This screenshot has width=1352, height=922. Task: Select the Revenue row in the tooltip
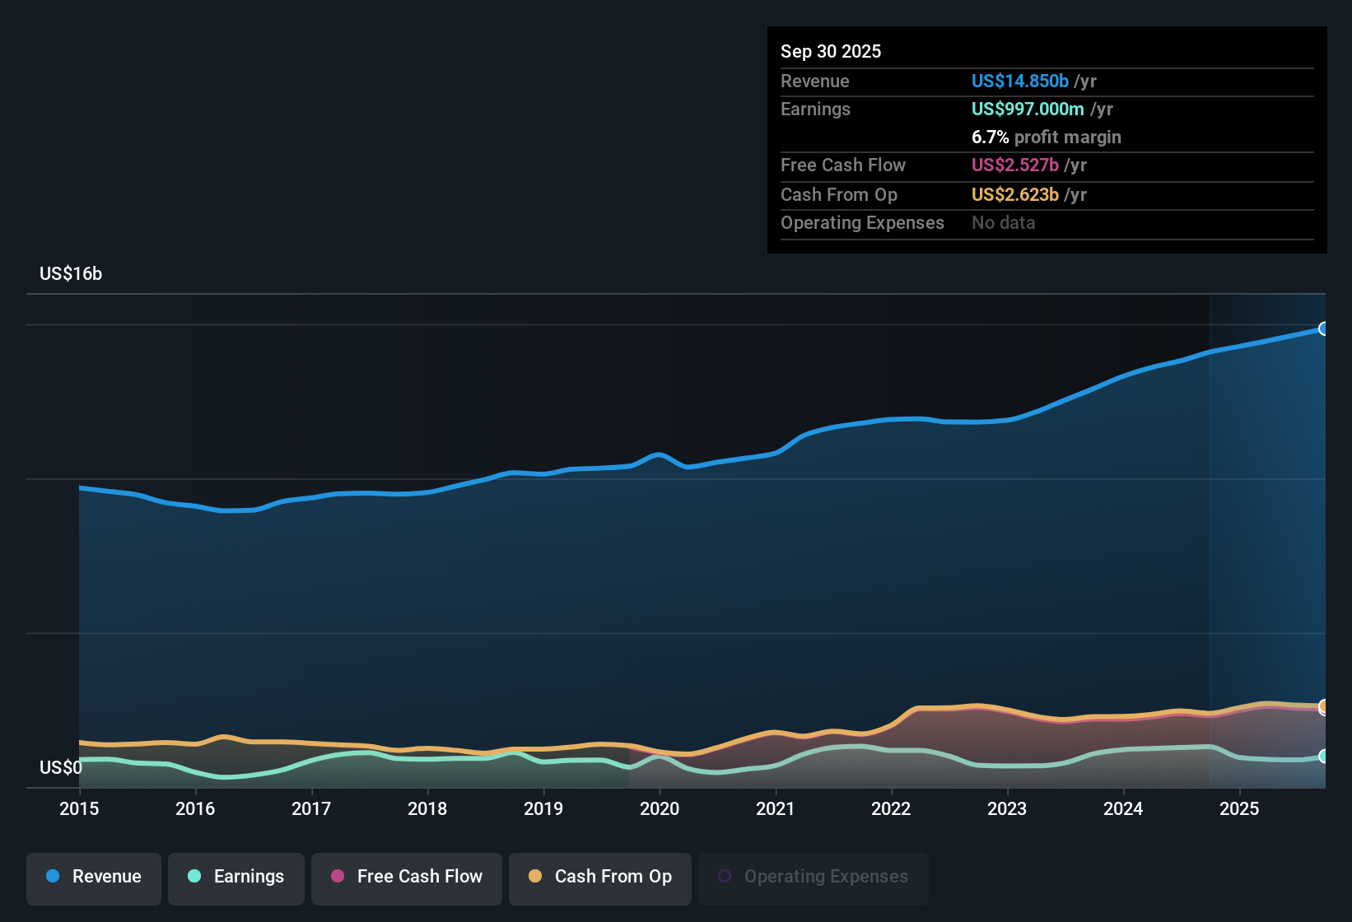1046,81
